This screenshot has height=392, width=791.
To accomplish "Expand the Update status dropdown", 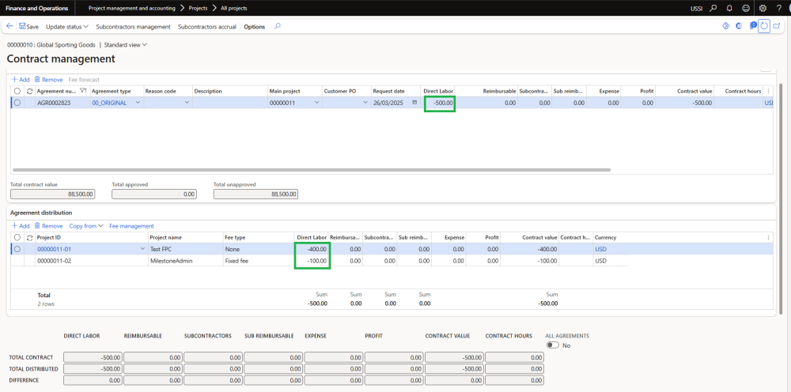I will pos(66,27).
